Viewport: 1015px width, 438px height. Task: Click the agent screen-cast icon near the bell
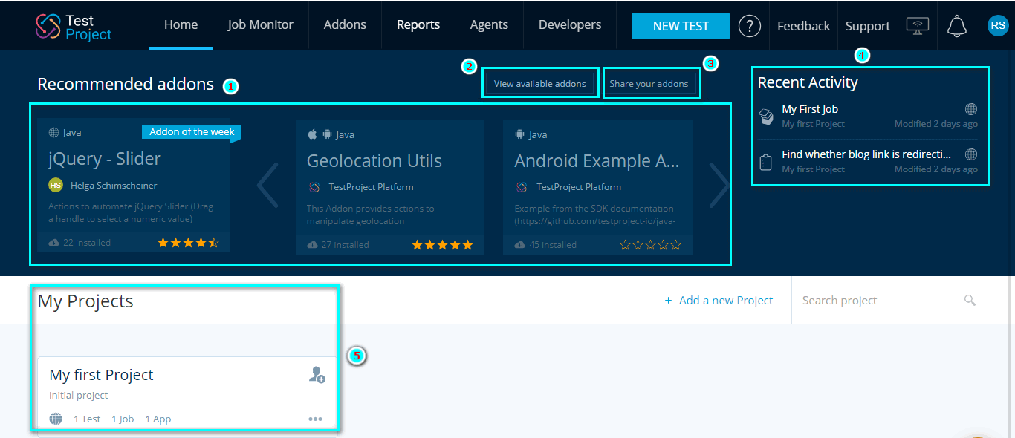(918, 26)
